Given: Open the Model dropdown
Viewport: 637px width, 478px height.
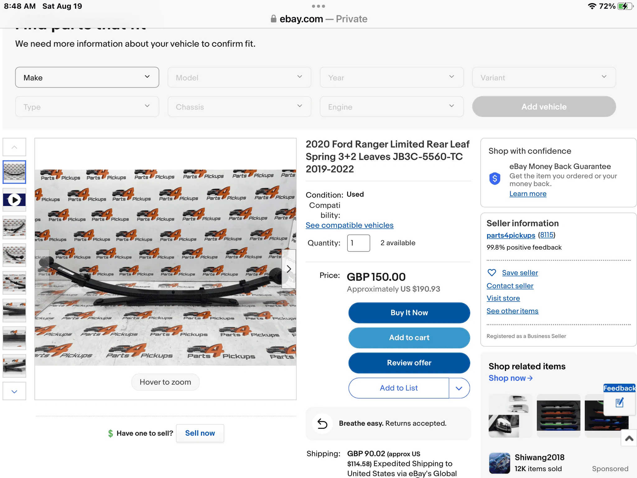Looking at the screenshot, I should pyautogui.click(x=239, y=77).
